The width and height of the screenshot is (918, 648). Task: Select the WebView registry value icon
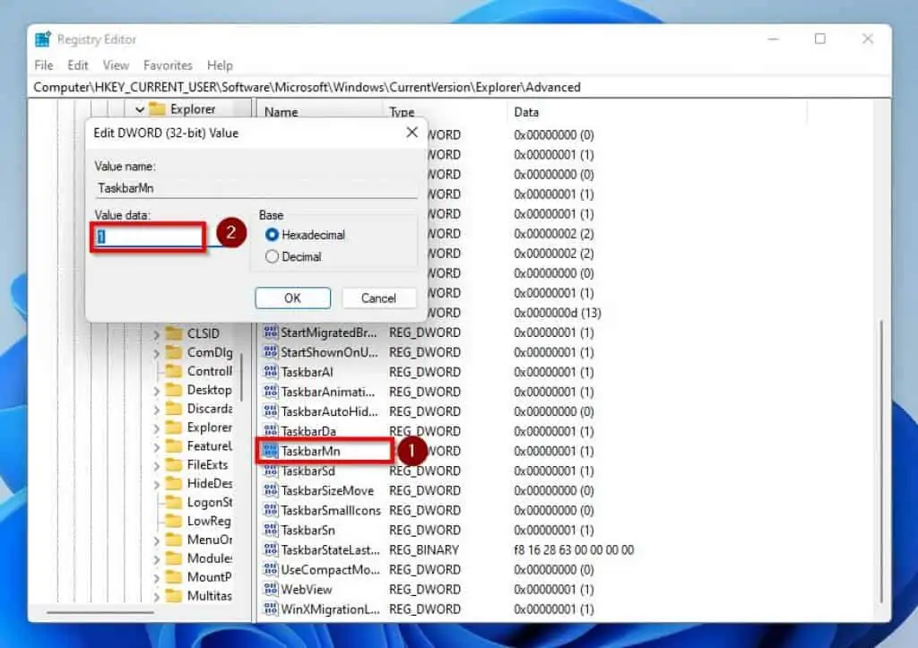[270, 589]
